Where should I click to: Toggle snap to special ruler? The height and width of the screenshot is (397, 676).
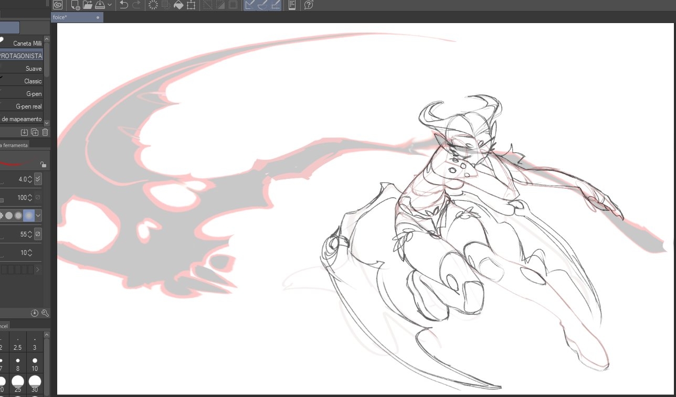pos(262,5)
